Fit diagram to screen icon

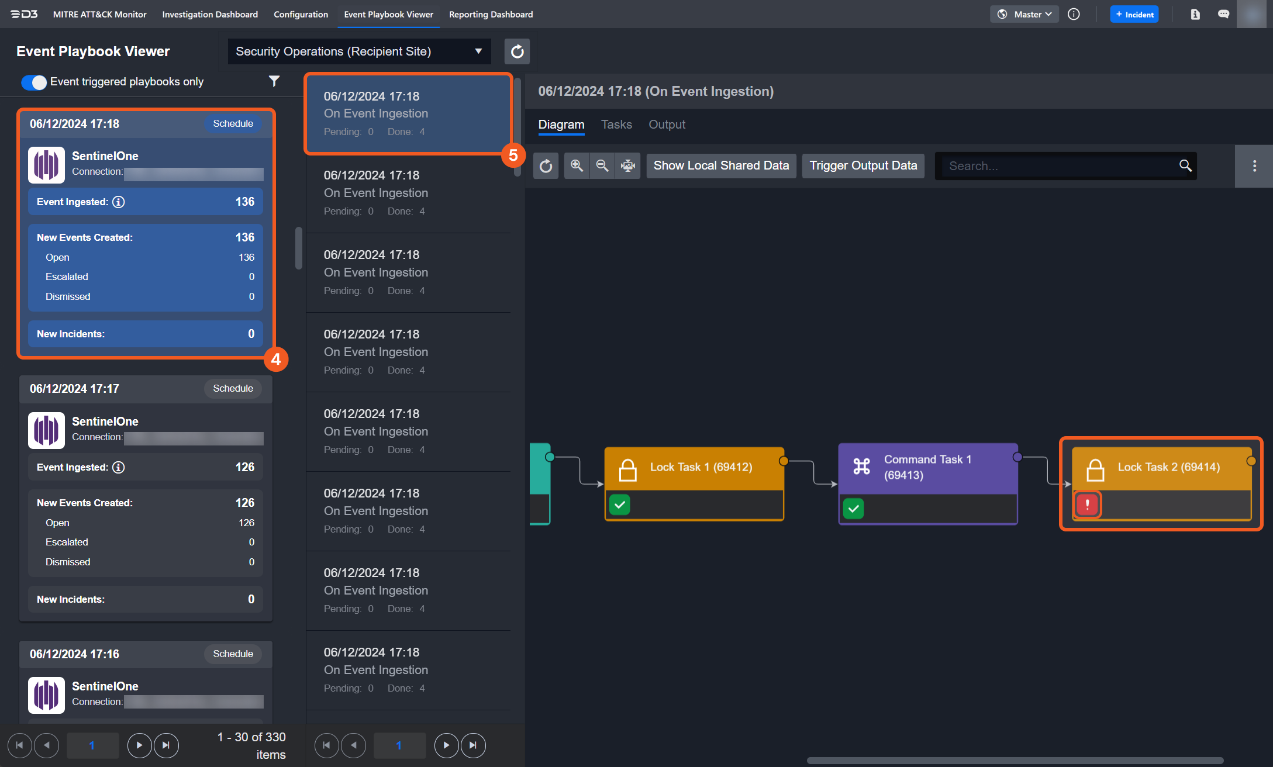627,166
